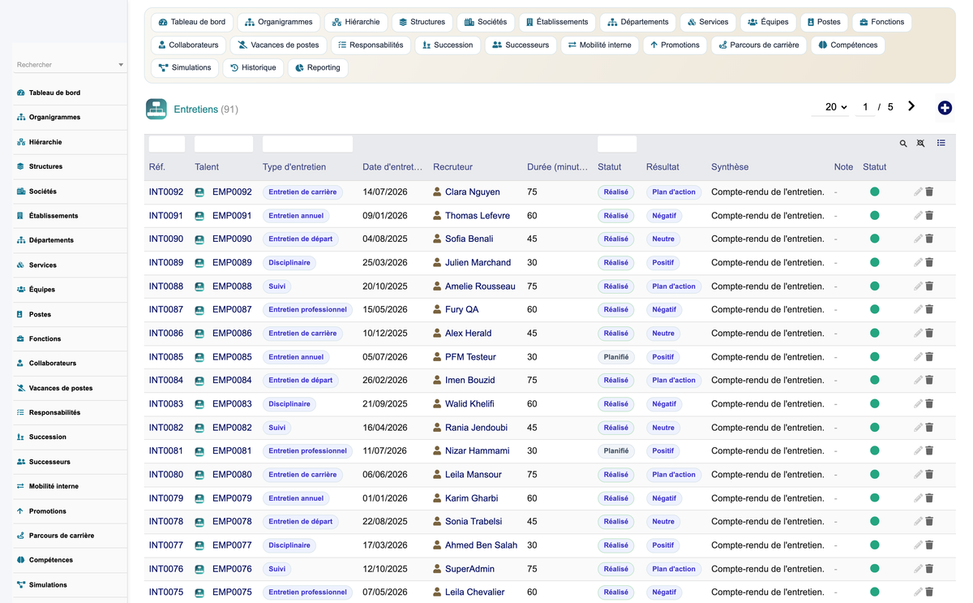Click the clear search filter icon
973x603 pixels.
coord(920,144)
